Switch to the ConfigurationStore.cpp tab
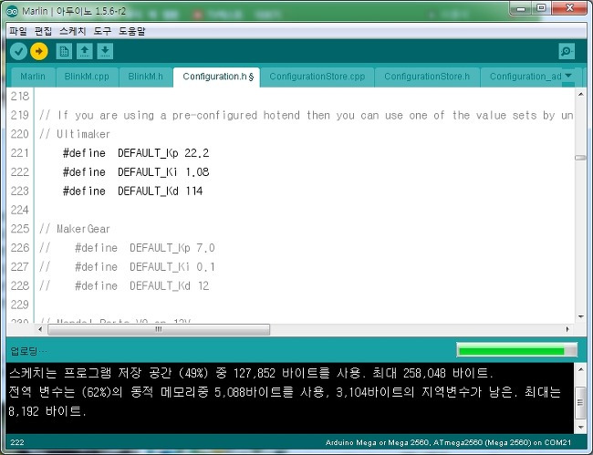Viewport: 593px width, 455px height. tap(317, 77)
